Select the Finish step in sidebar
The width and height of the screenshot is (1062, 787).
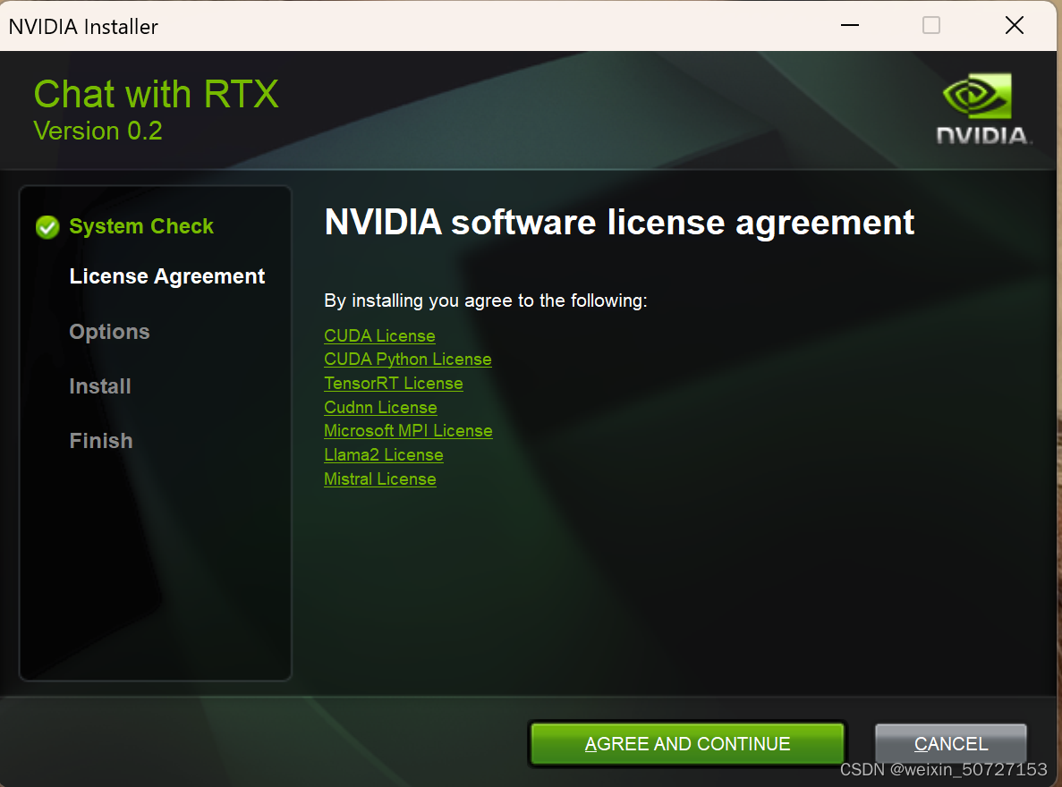(101, 441)
